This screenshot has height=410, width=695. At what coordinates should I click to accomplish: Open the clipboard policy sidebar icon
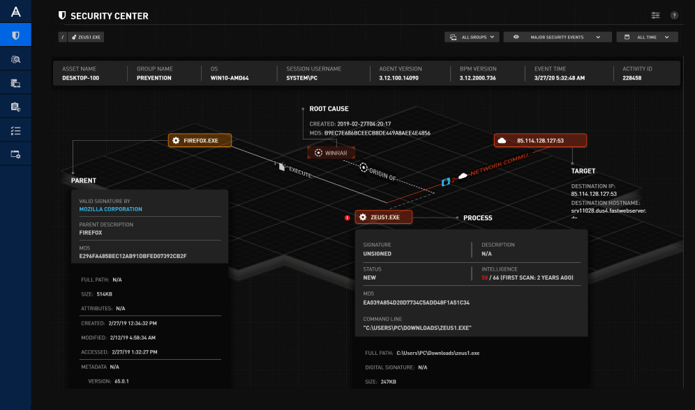pyautogui.click(x=15, y=107)
